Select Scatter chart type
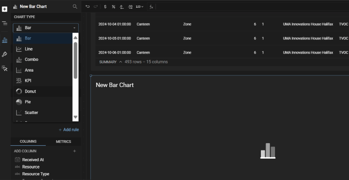 point(43,112)
